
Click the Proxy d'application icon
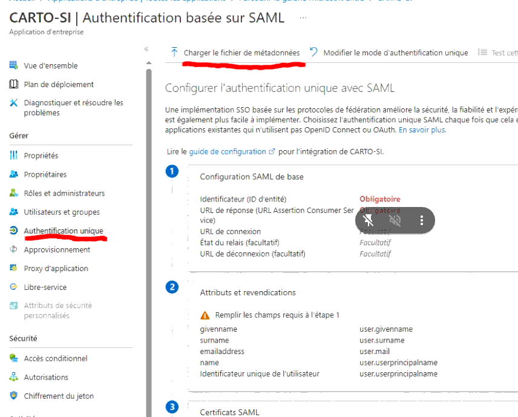(13, 268)
